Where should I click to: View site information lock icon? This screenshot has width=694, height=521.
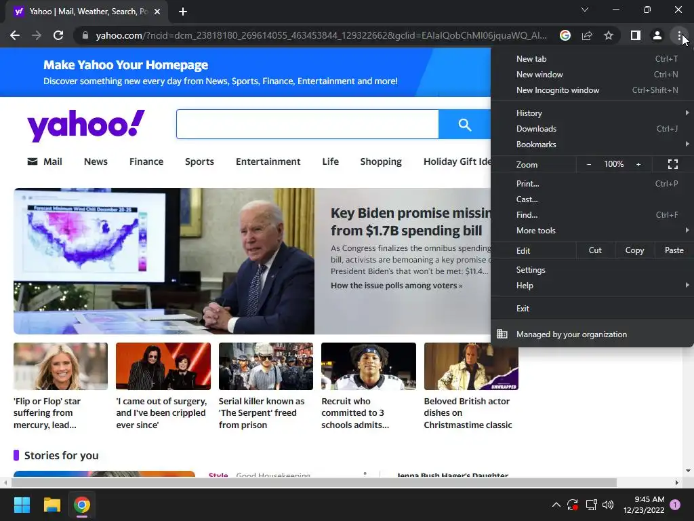[x=85, y=35]
